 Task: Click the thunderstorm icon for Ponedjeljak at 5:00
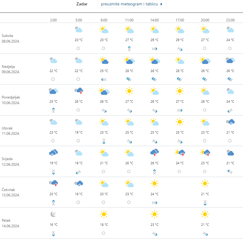(79, 91)
